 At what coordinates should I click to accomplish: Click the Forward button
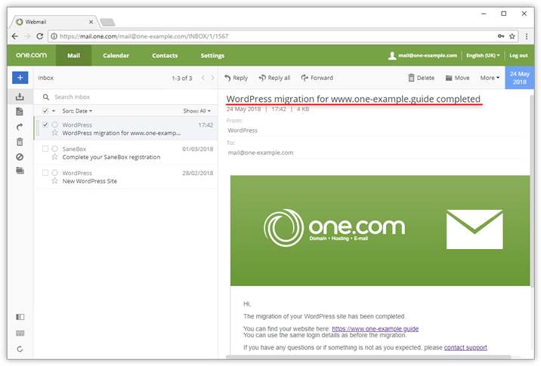[x=317, y=78]
